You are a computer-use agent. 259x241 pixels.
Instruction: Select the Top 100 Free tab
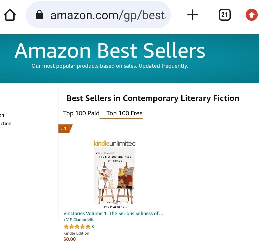pos(124,113)
